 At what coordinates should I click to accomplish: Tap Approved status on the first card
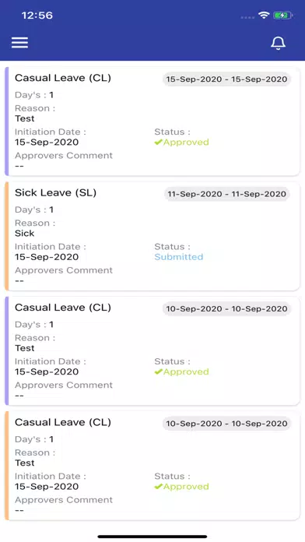coord(182,142)
